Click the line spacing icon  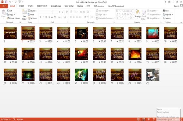tap(88, 12)
